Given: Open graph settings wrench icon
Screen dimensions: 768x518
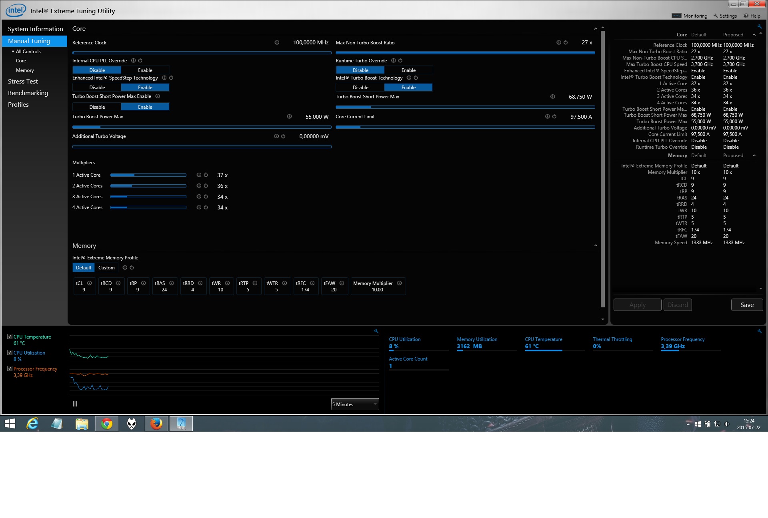Looking at the screenshot, I should 376,331.
